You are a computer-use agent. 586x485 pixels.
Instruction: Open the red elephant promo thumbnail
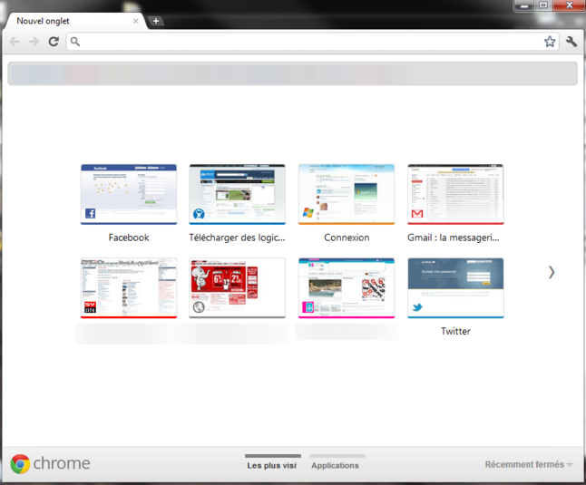(238, 288)
